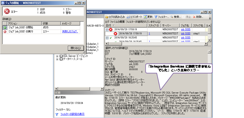
Task: Collapse the 17:58:19 failed job row
Action: tap(107, 29)
